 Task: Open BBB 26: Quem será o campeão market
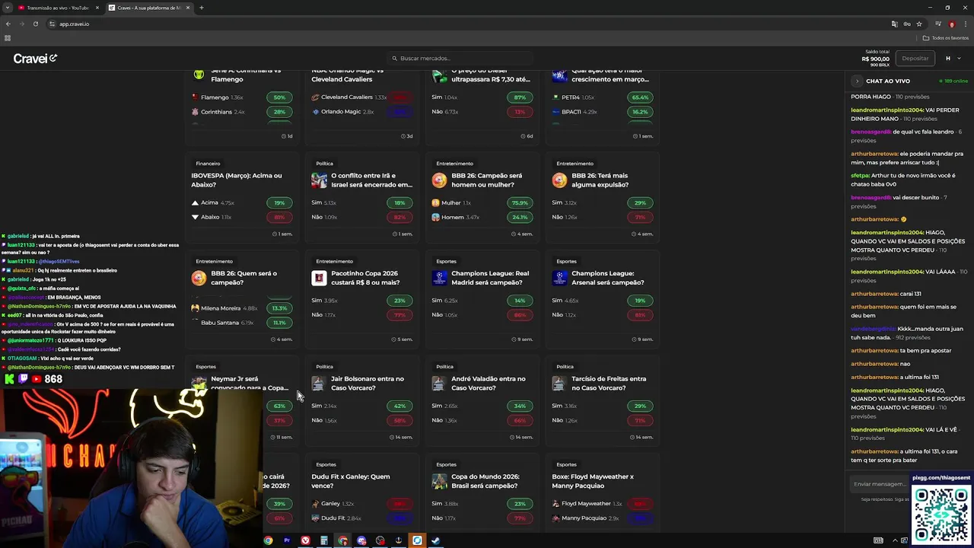[243, 278]
